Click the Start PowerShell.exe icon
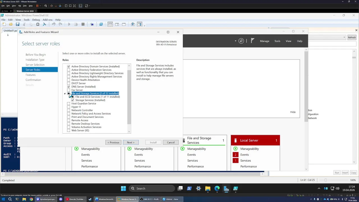The width and height of the screenshot is (359, 202). pos(101,24)
